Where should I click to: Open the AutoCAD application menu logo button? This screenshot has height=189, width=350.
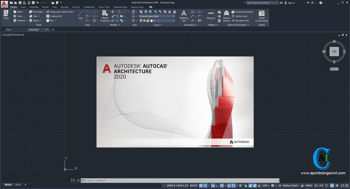[4, 4]
